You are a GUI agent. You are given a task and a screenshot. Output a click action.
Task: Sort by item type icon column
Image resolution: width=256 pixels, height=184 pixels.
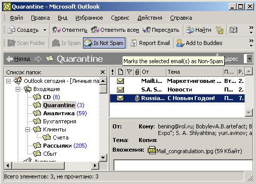[120, 72]
